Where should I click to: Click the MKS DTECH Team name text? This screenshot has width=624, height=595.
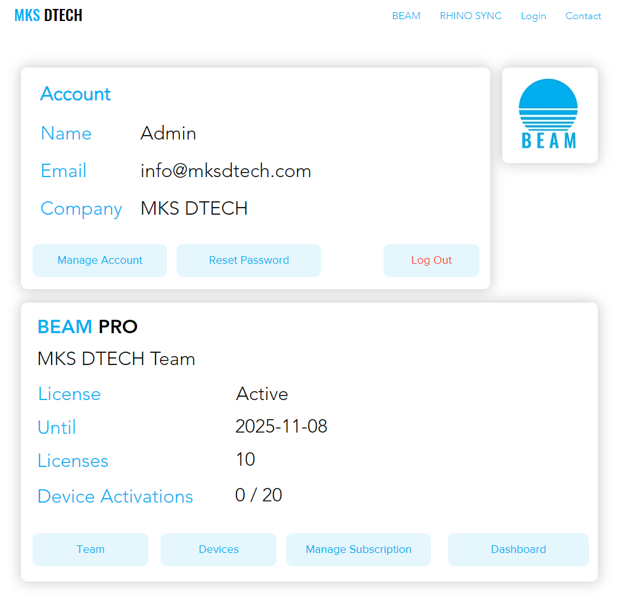[116, 359]
